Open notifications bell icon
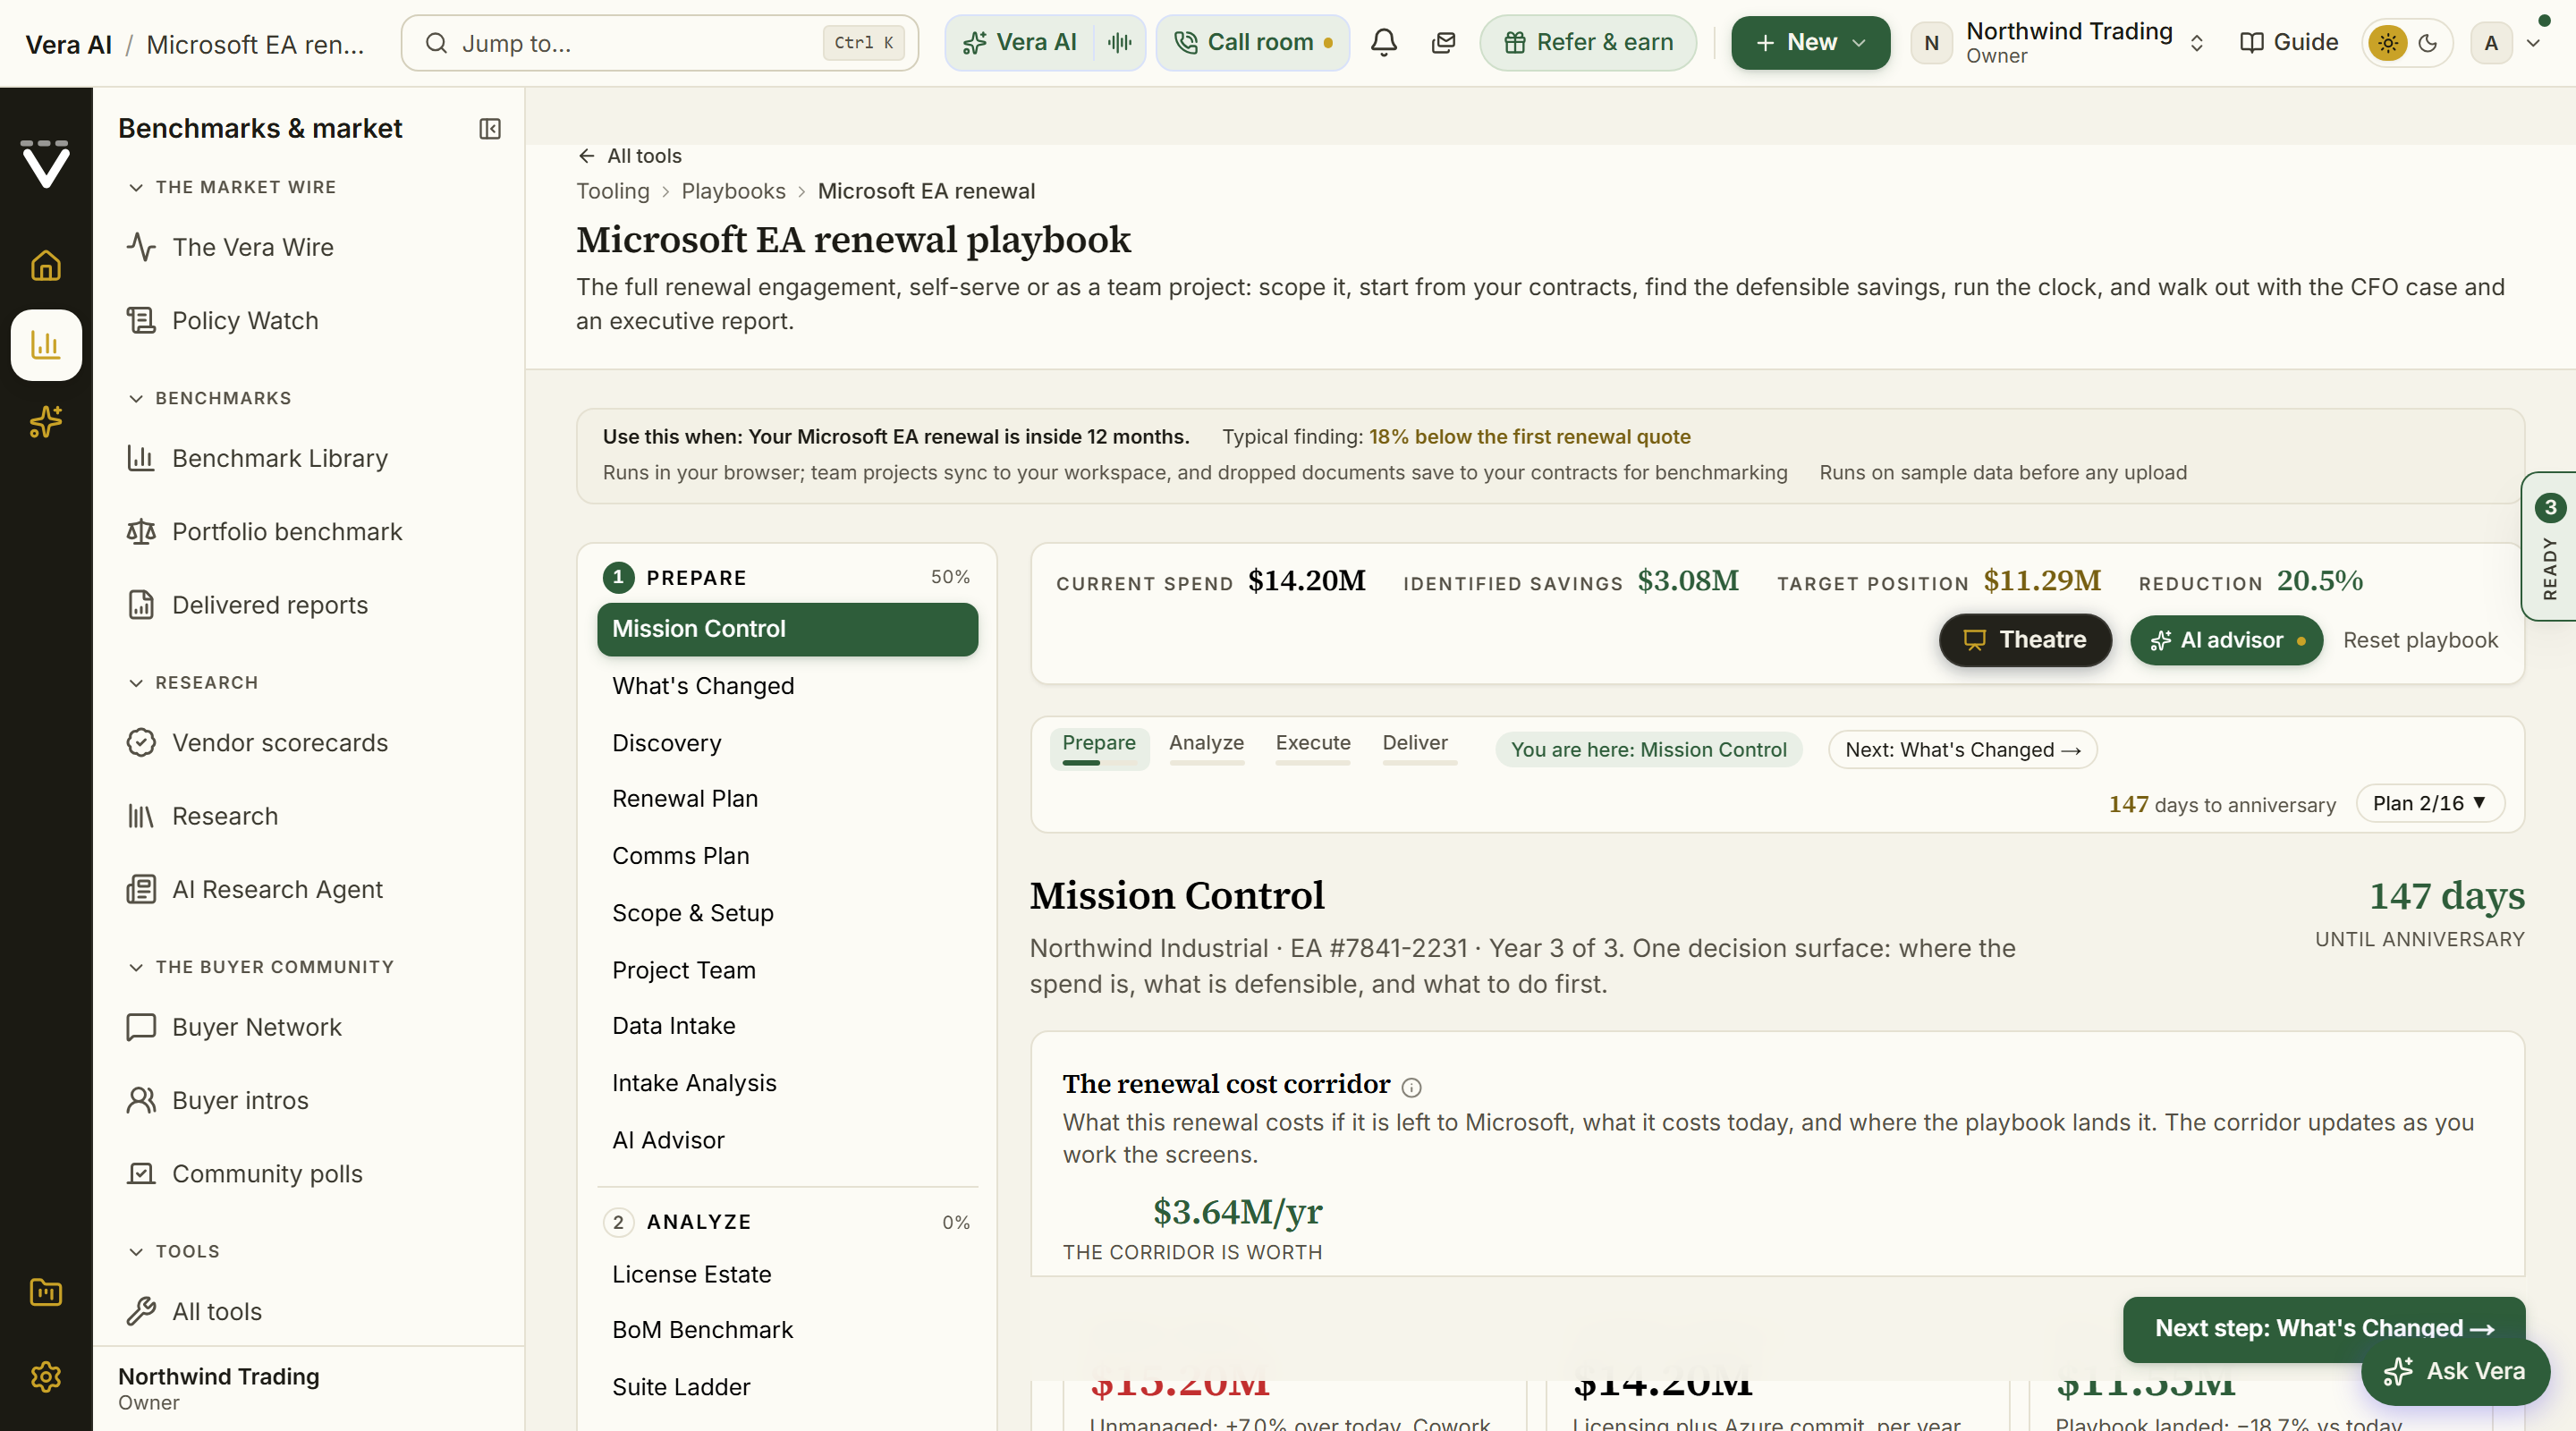 (1384, 43)
